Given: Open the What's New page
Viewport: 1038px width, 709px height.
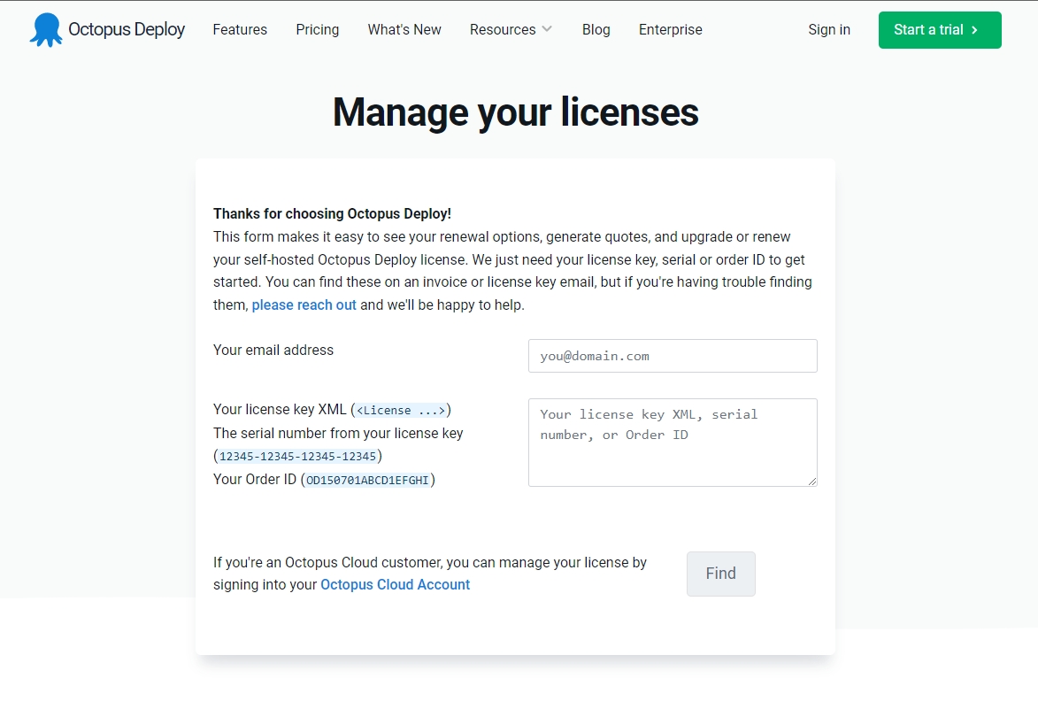Looking at the screenshot, I should 404,30.
